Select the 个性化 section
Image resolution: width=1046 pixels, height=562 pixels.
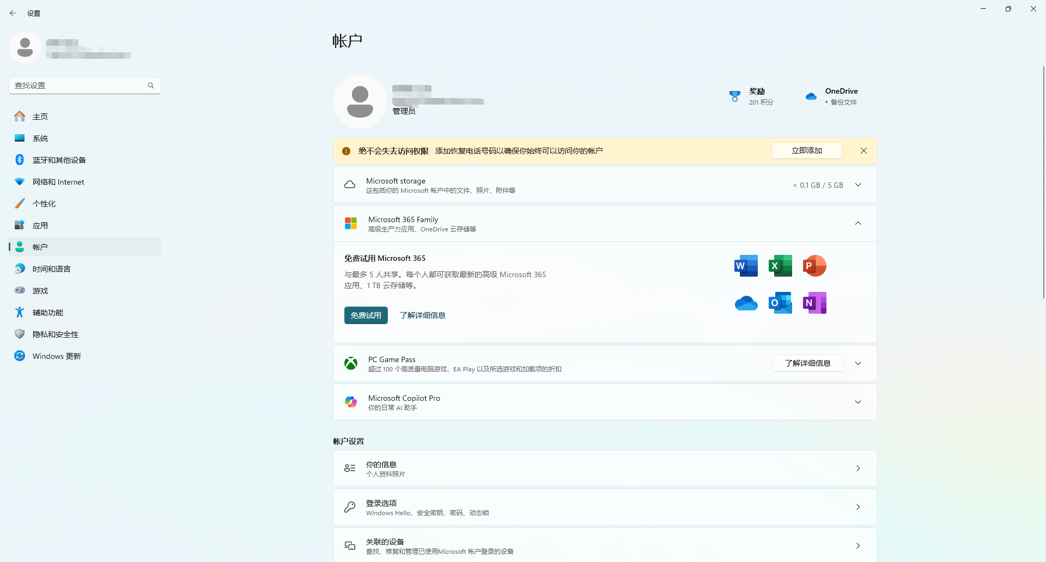pyautogui.click(x=85, y=204)
